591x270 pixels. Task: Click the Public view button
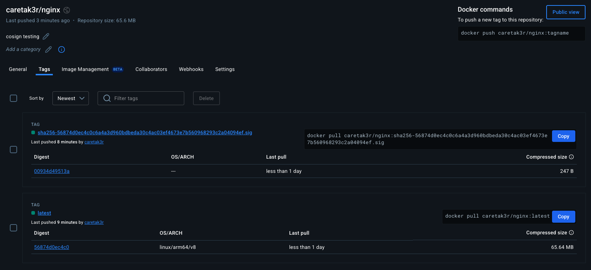point(566,12)
